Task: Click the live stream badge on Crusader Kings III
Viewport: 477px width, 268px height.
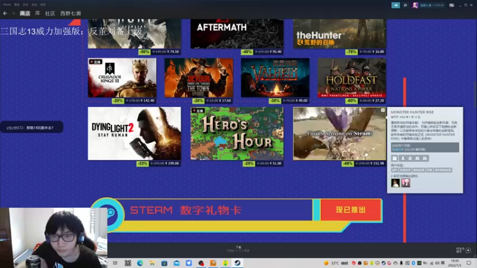Action: tap(95, 62)
